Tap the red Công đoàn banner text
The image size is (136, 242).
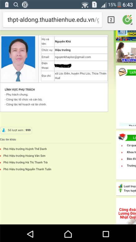coord(127,214)
